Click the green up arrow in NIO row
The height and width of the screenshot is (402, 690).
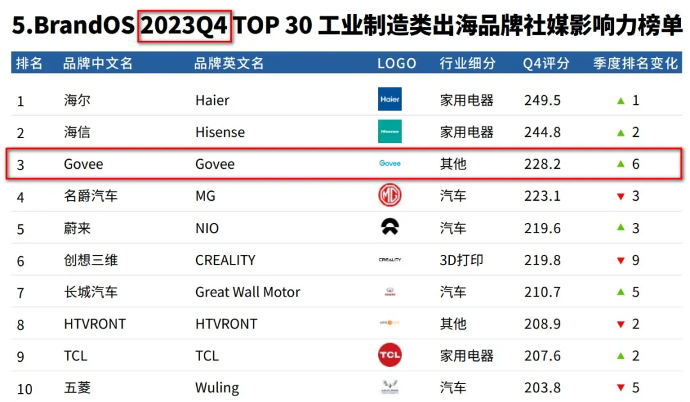(620, 227)
